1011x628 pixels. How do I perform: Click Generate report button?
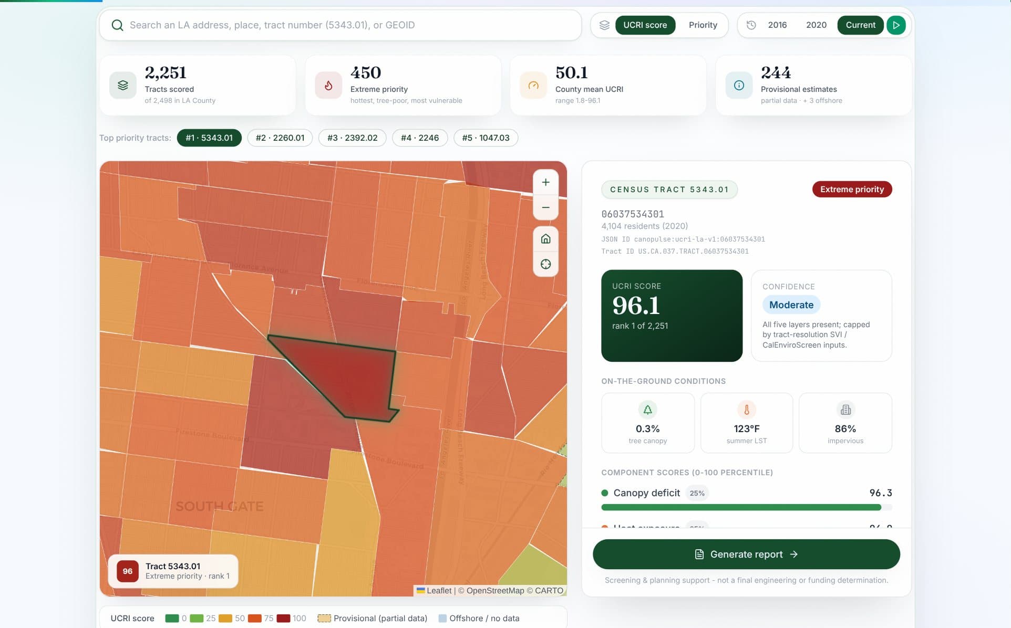(x=746, y=554)
